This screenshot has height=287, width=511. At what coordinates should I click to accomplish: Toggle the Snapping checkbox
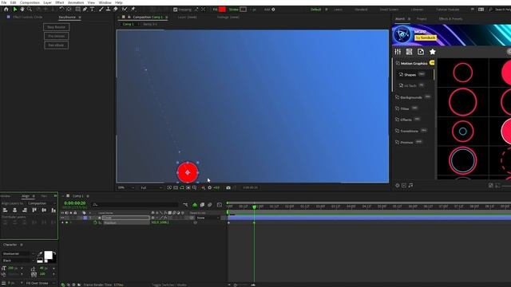pos(176,10)
